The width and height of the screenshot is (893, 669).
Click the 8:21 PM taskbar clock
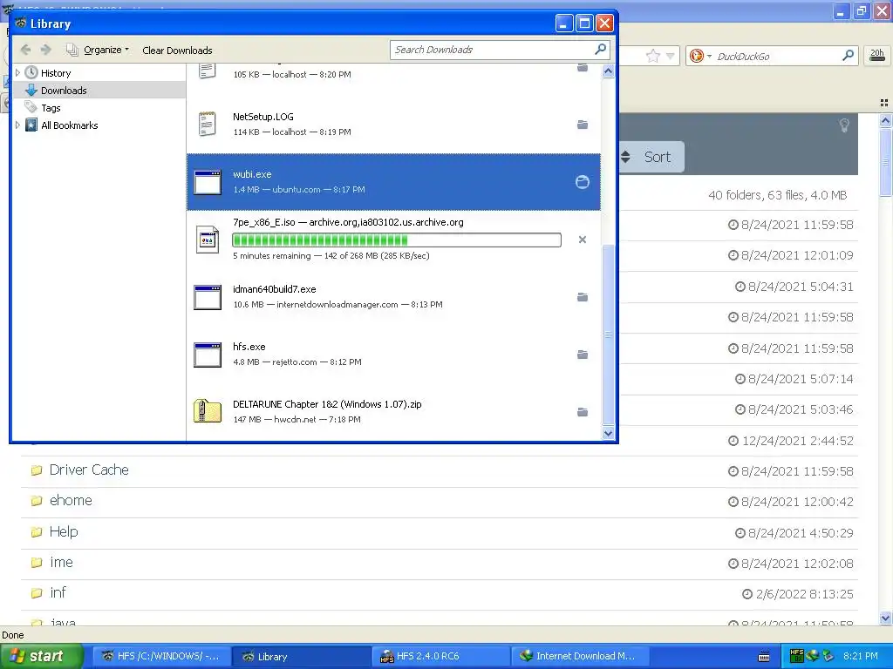tap(861, 656)
